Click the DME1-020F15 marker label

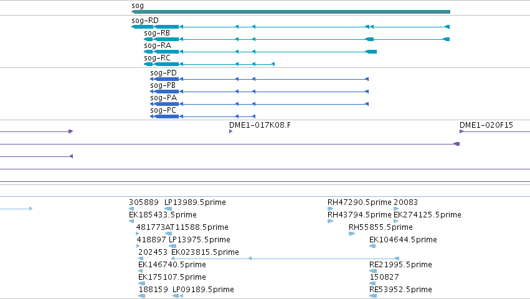[486, 125]
